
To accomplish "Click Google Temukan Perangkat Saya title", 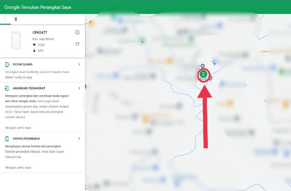I will [38, 7].
